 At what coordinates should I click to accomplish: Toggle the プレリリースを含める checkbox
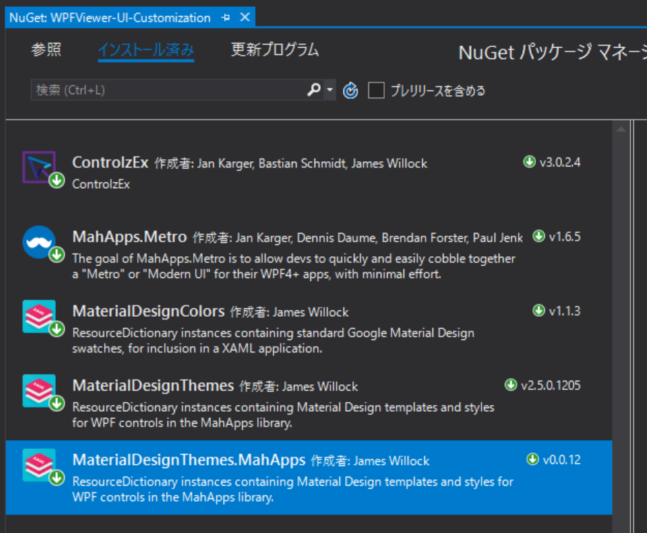coord(376,90)
